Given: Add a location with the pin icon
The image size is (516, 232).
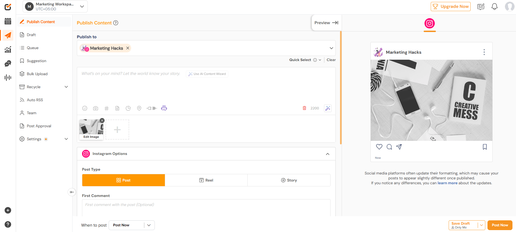Looking at the screenshot, I should point(139,108).
